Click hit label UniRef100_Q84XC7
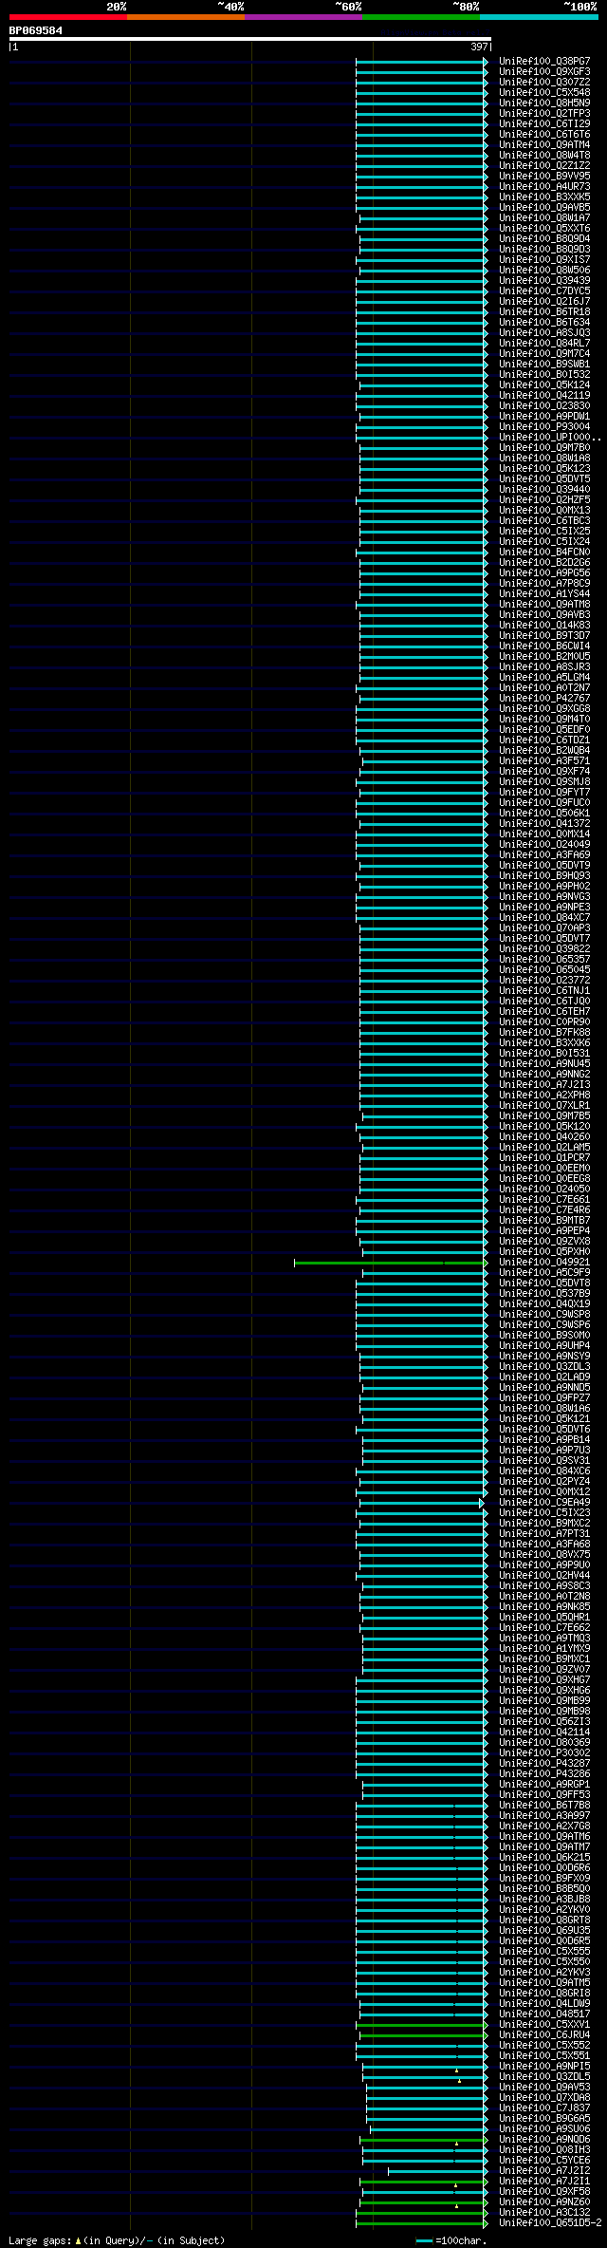 tap(544, 917)
